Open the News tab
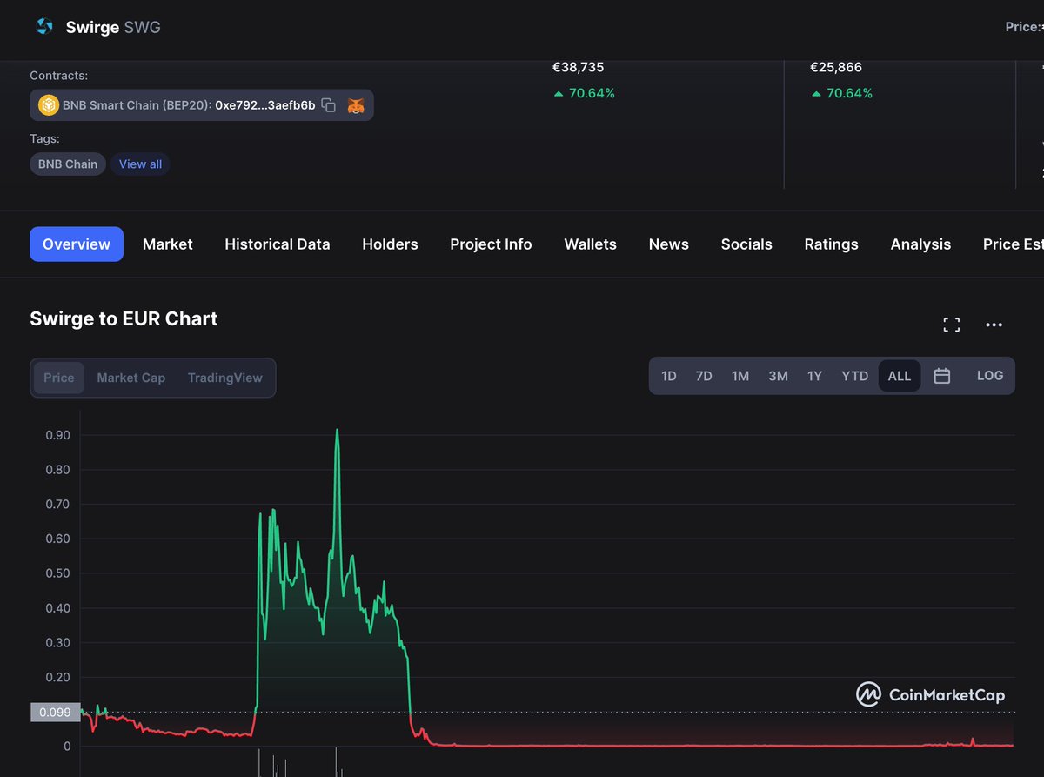The image size is (1044, 777). pos(669,244)
